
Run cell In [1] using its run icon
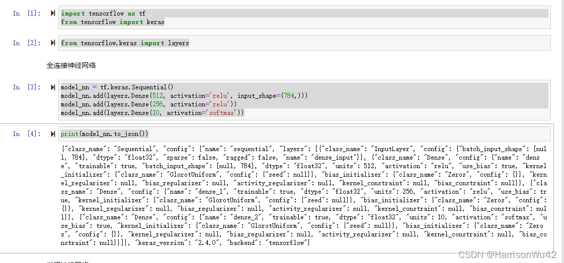point(53,14)
